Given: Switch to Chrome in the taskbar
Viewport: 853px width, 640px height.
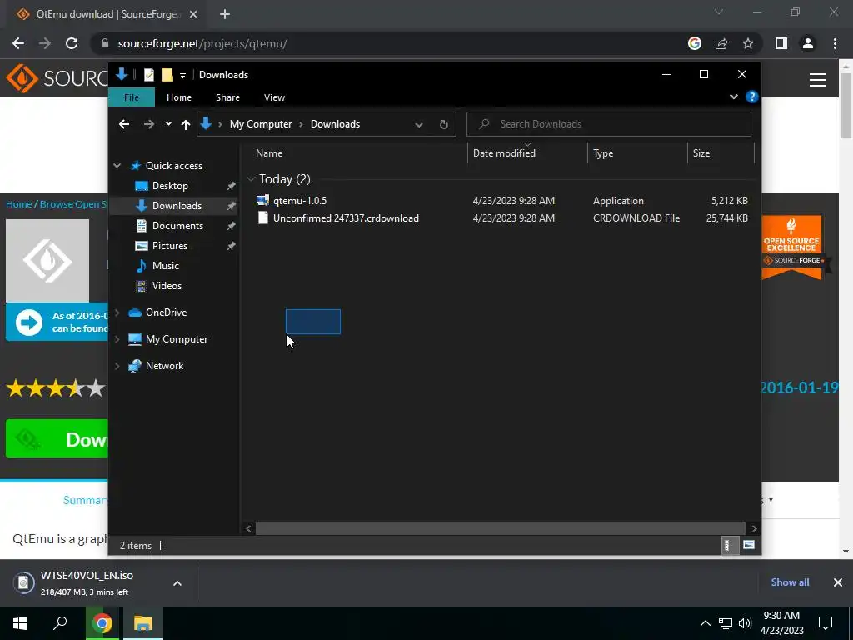Looking at the screenshot, I should 102,623.
